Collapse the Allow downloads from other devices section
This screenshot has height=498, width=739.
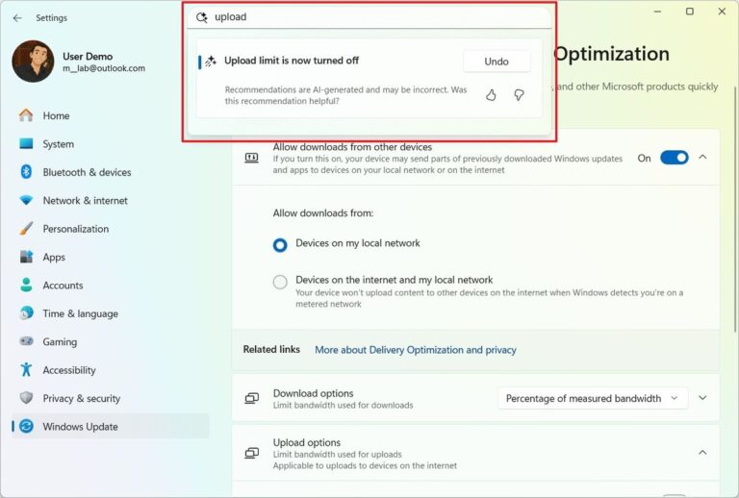point(702,158)
